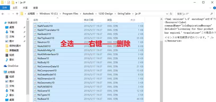Click the back navigation arrow

click(3, 14)
